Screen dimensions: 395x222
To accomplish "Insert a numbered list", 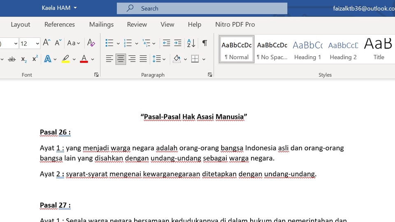I will coord(128,43).
